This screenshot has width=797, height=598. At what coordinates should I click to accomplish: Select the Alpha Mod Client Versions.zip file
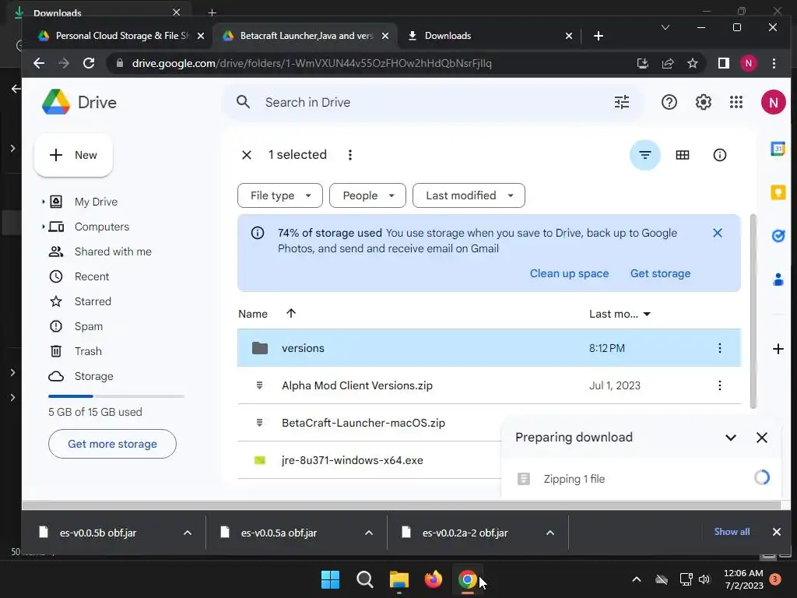[x=489, y=385]
